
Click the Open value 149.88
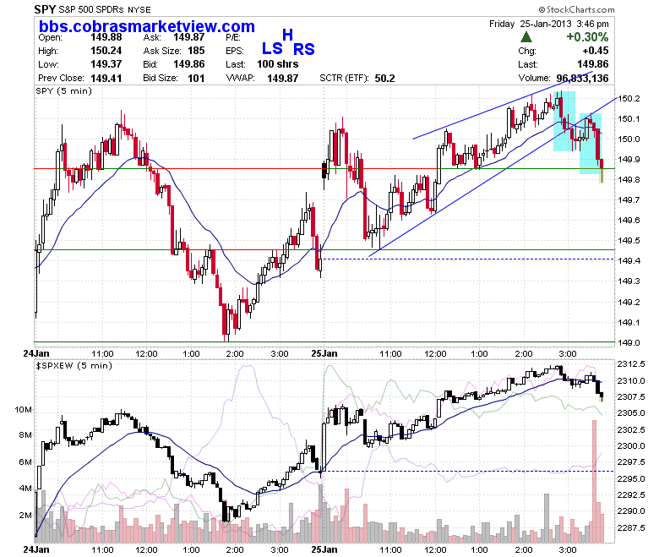[106, 37]
